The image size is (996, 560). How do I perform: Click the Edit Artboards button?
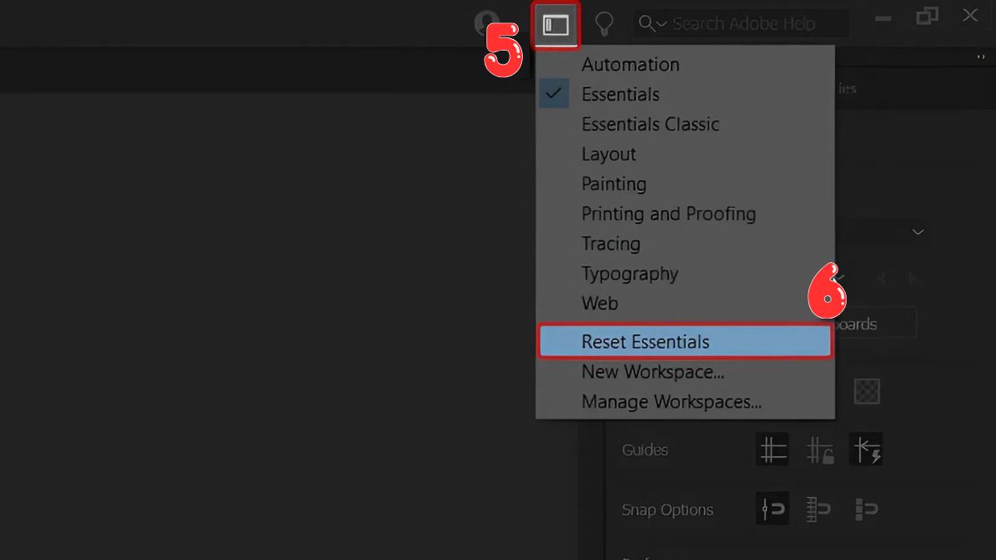tap(875, 324)
